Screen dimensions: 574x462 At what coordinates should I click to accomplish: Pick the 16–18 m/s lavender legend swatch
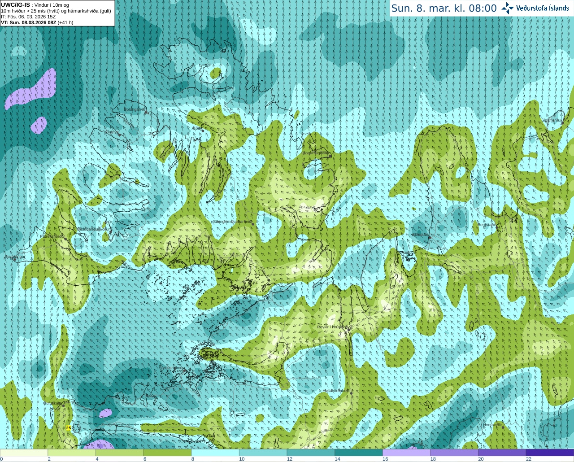coord(406,453)
